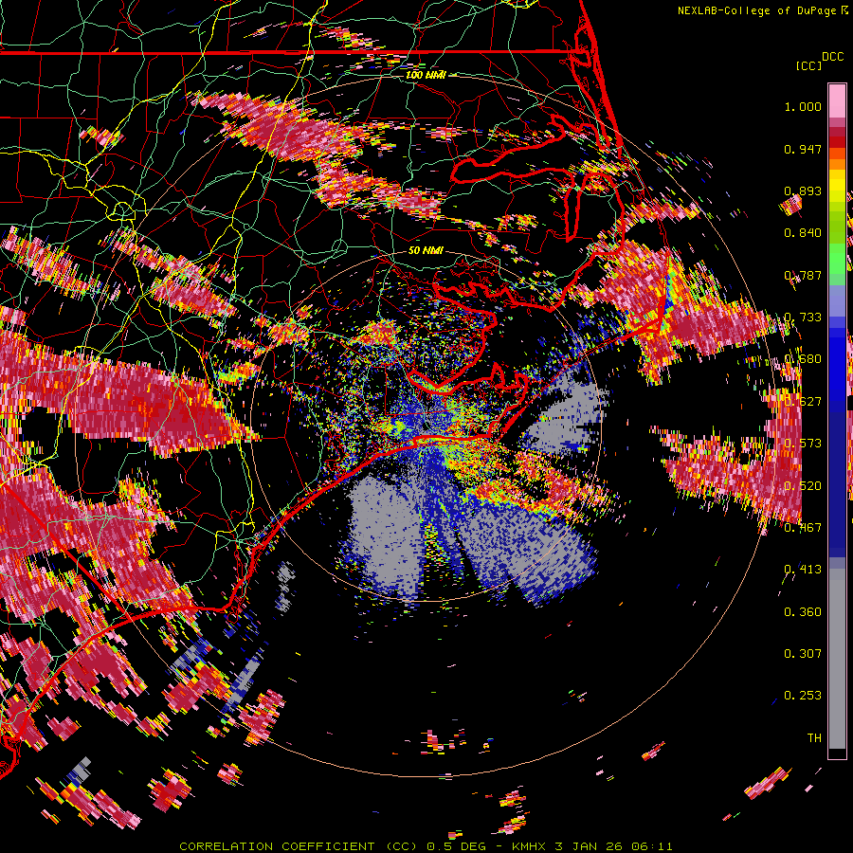Viewport: 853px width, 853px height.
Task: Click the 0.253 value on the color scale
Action: coord(803,696)
